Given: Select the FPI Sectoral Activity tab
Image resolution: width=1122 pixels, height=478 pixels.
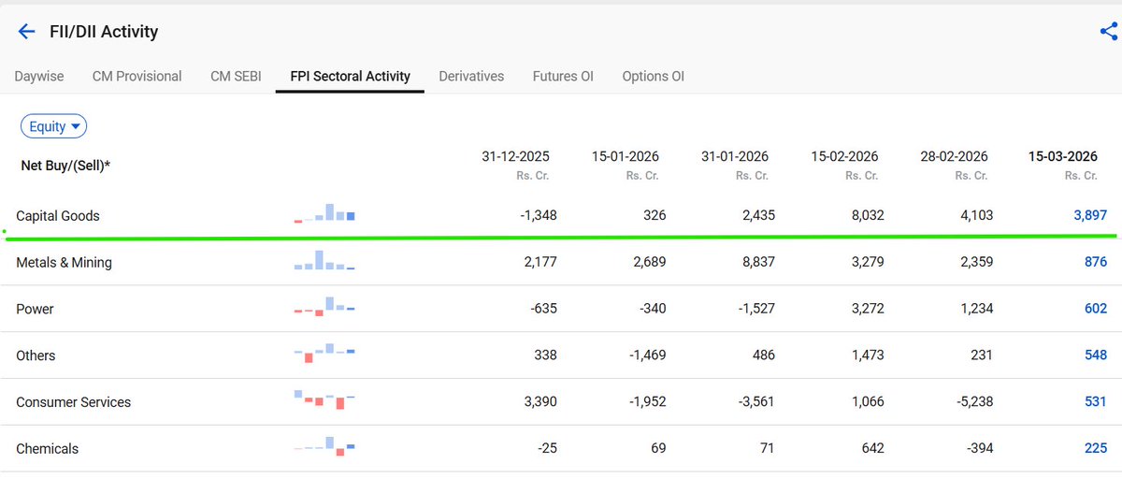Looking at the screenshot, I should coord(351,76).
